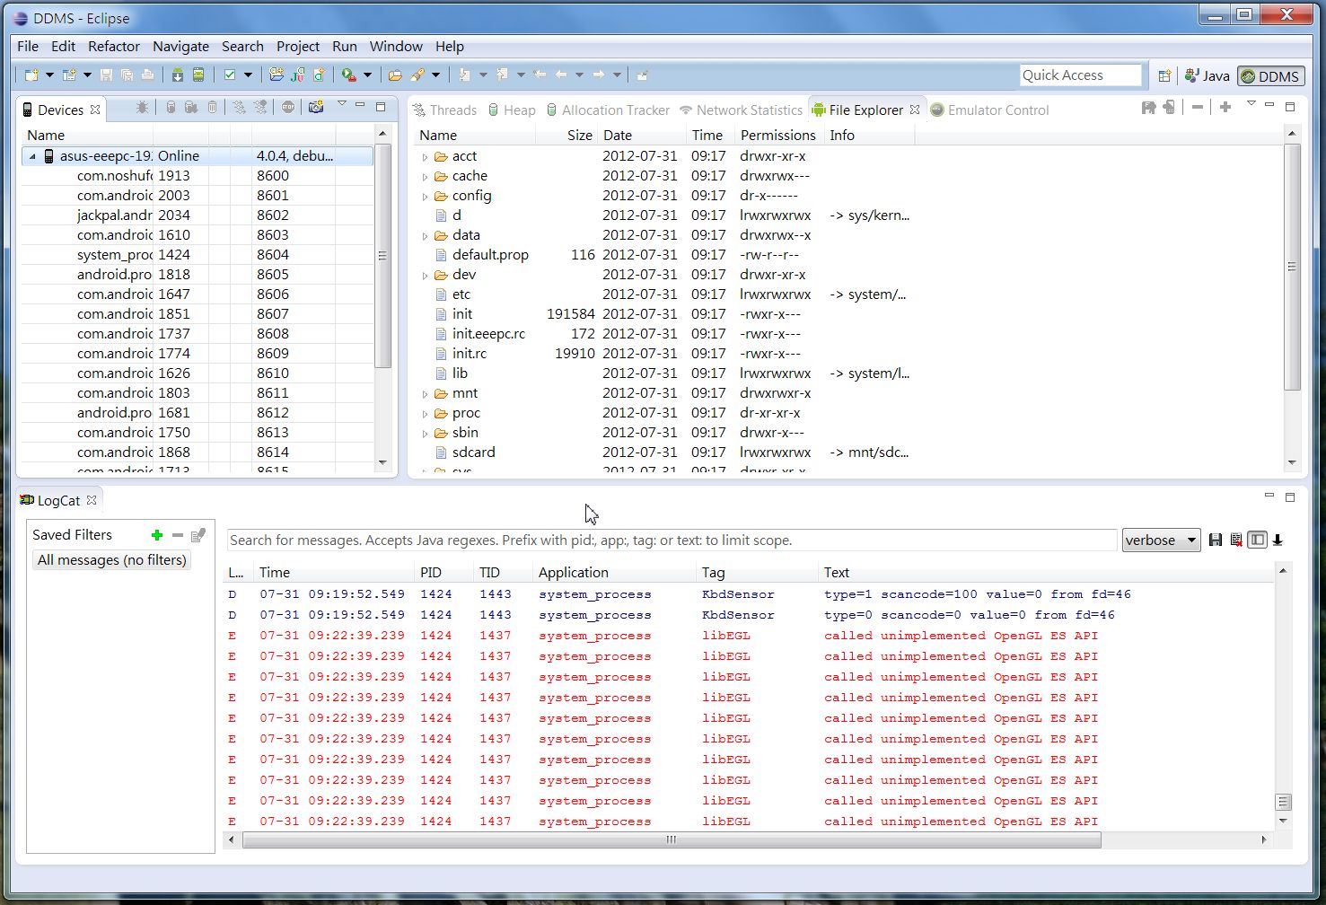Switch to the Threads tab
Image resolution: width=1326 pixels, height=905 pixels.
tap(444, 110)
